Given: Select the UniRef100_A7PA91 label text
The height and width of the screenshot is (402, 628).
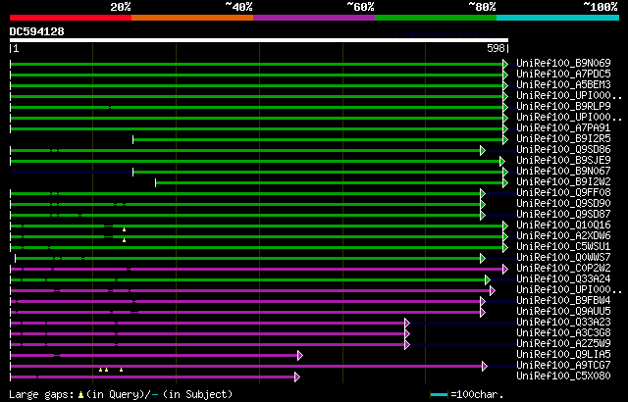Looking at the screenshot, I should tap(563, 128).
